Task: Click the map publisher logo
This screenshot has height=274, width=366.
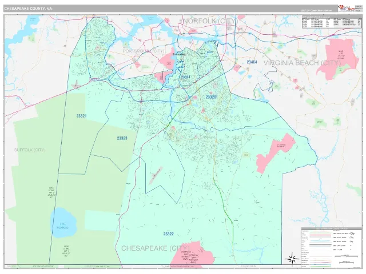Action: [346, 9]
